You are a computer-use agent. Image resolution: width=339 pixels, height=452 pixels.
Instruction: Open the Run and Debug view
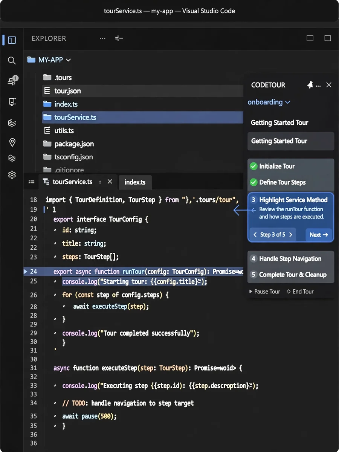(x=12, y=102)
